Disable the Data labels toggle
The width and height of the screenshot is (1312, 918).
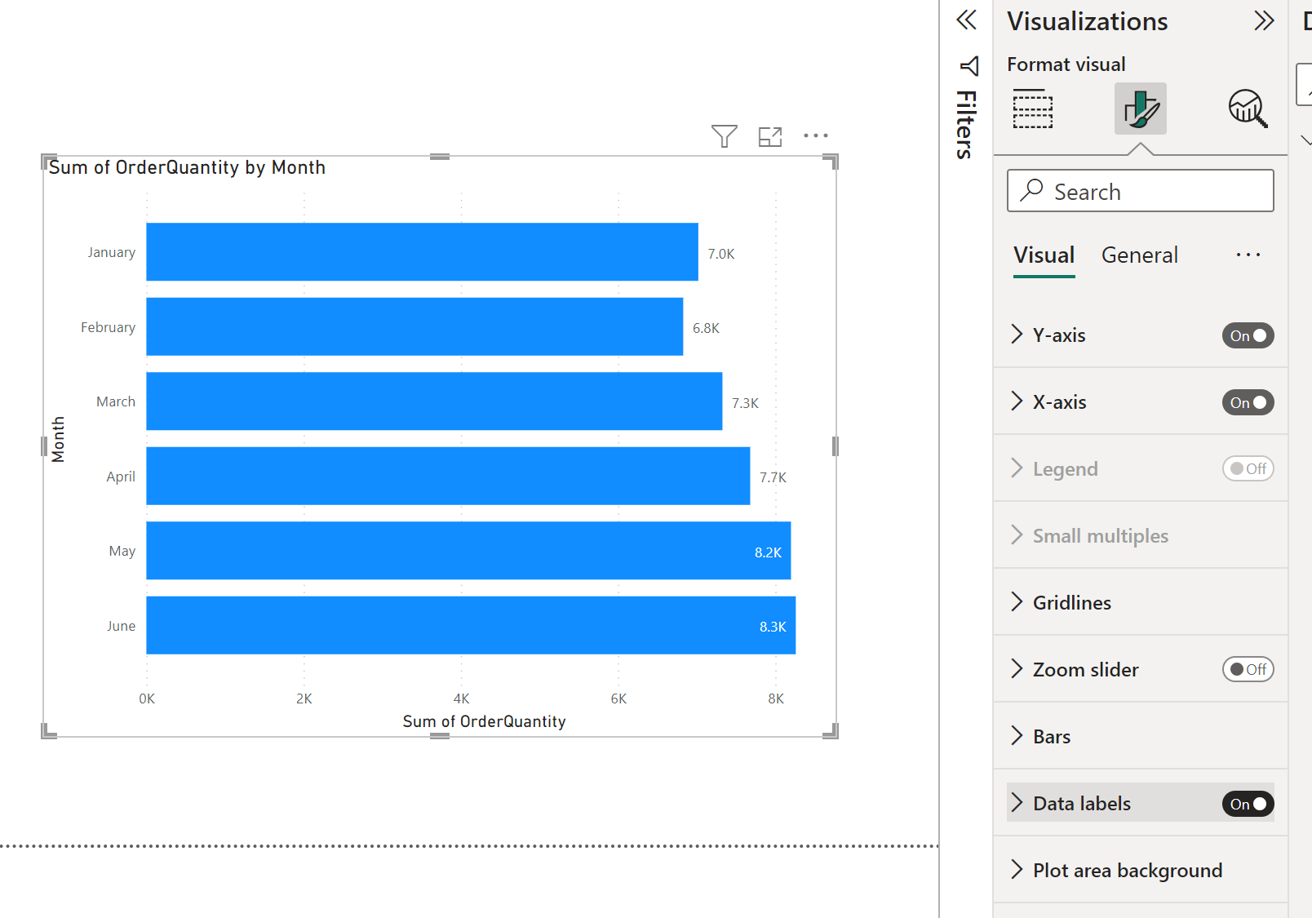point(1248,804)
